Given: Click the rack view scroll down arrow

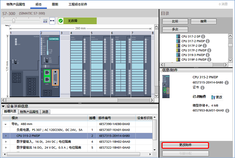Looking at the screenshot, I should [x=156, y=95].
